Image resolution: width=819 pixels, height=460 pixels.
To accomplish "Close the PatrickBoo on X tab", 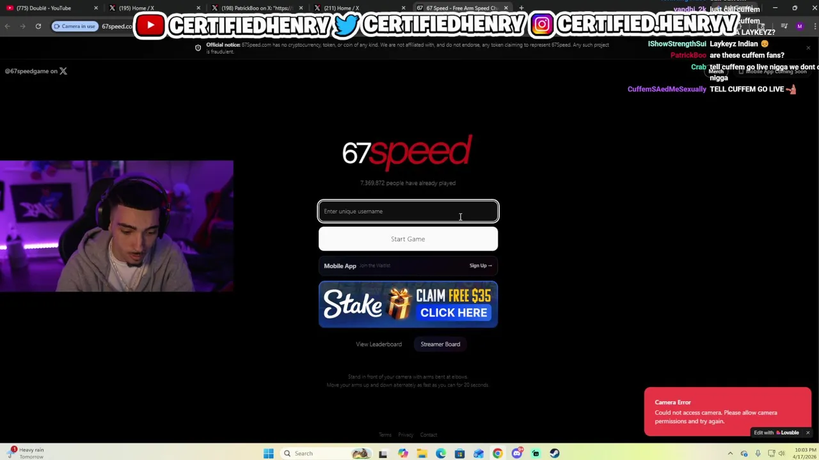I will point(301,8).
